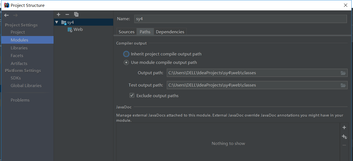This screenshot has height=161, width=353.
Task: Click the forward navigation arrow
Action: click(15, 15)
